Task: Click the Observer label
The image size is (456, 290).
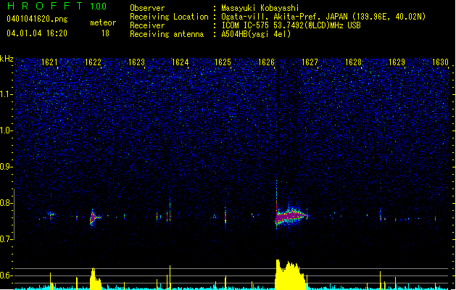Action: coord(147,8)
